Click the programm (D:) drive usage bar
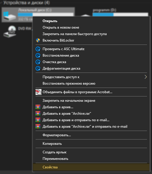This screenshot has height=174, width=152. [120, 15]
